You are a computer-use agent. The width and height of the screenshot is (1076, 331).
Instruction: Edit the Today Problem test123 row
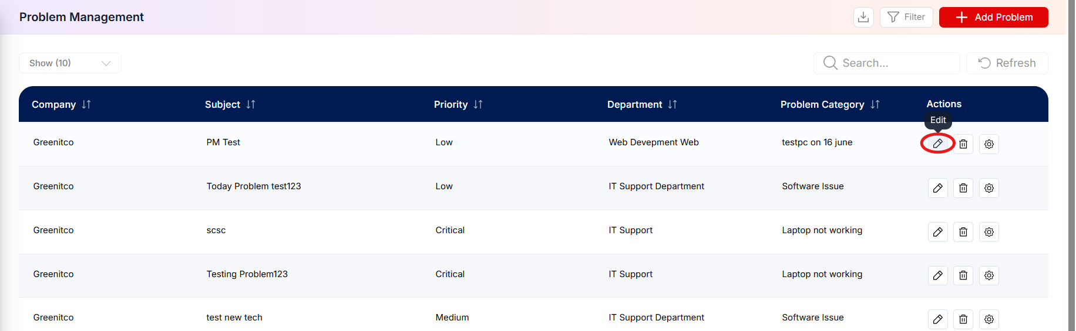tap(938, 188)
